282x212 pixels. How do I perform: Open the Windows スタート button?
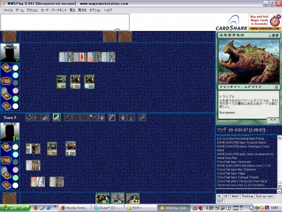pos(15,208)
